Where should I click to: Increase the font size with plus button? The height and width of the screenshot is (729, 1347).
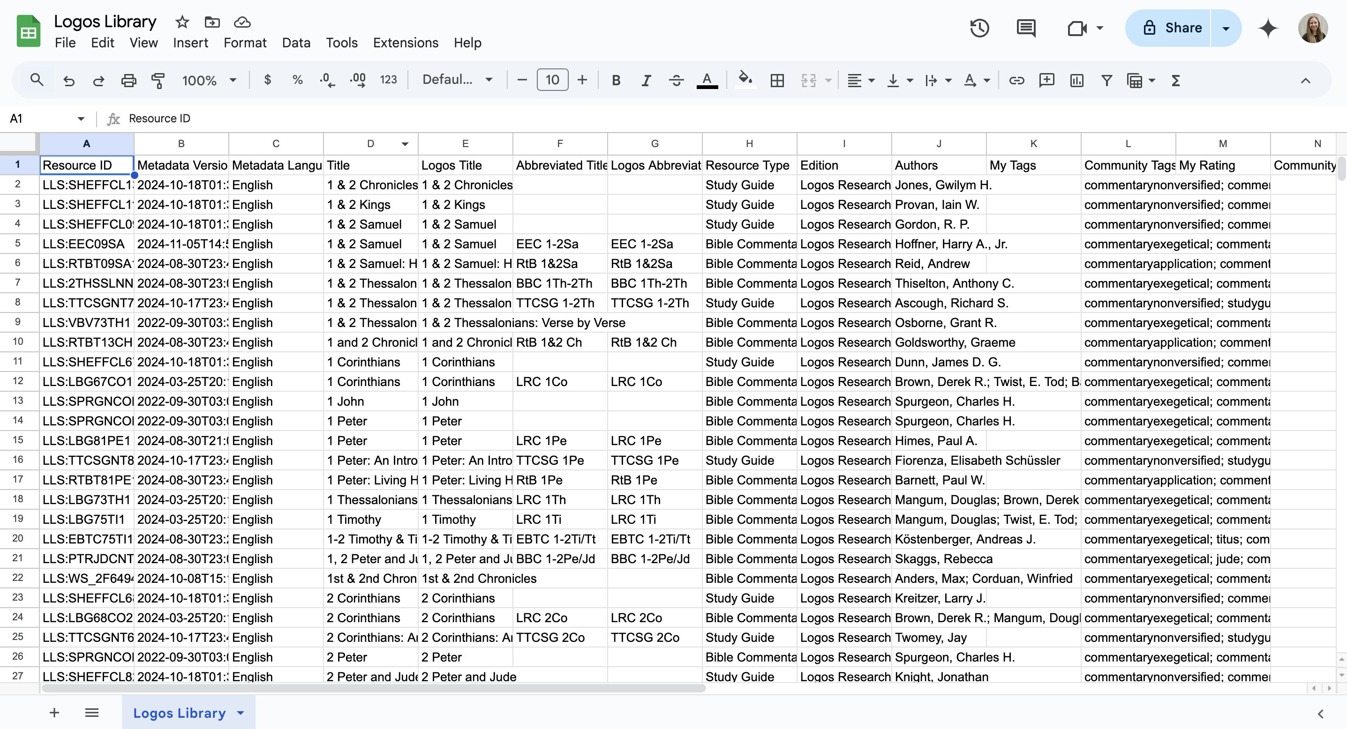582,80
